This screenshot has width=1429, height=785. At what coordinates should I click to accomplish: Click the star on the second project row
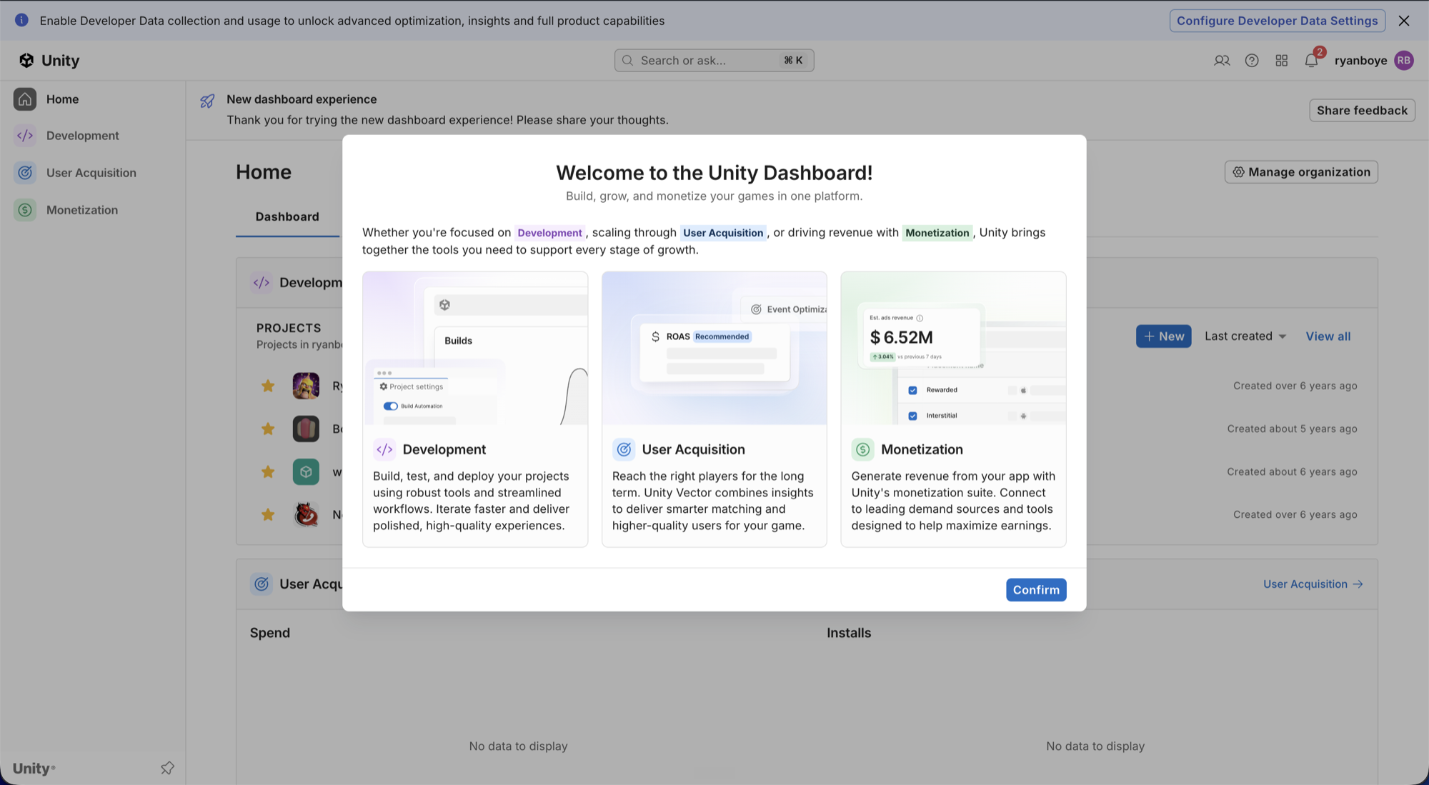point(268,429)
